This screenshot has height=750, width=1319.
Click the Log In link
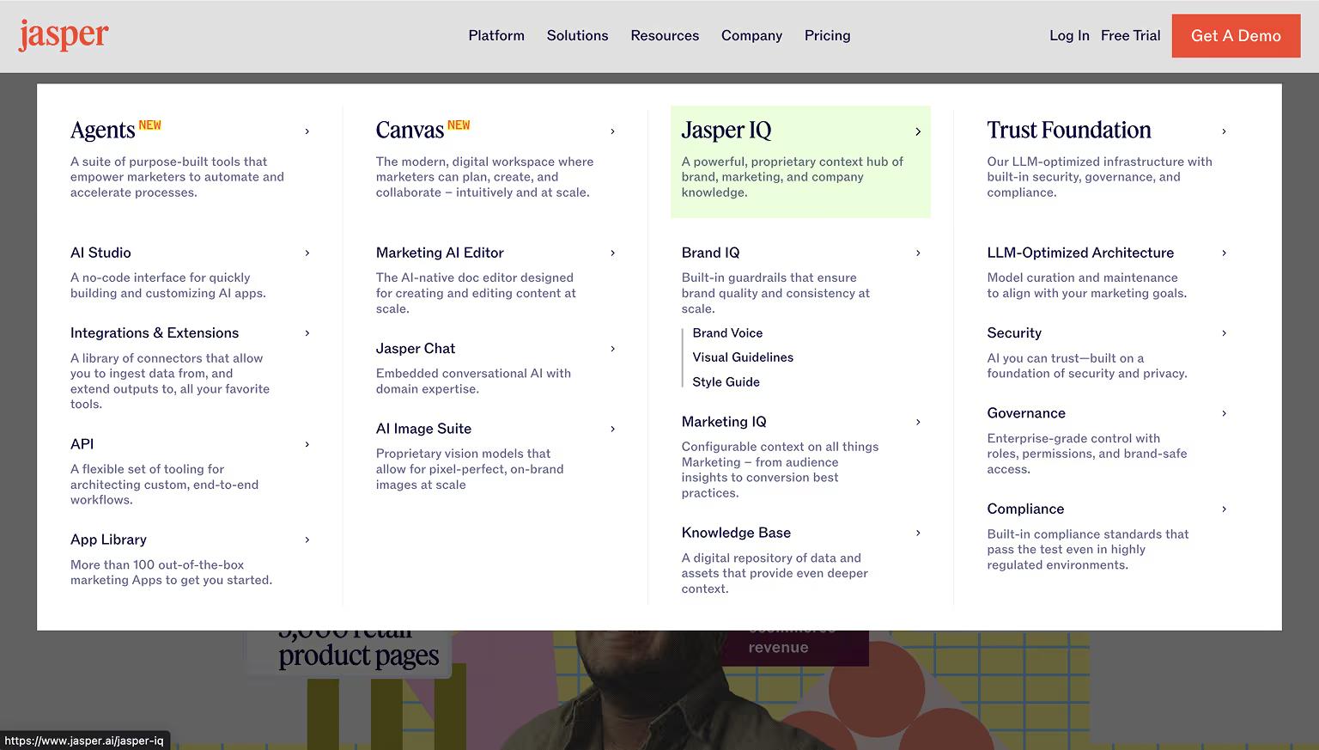coord(1069,35)
